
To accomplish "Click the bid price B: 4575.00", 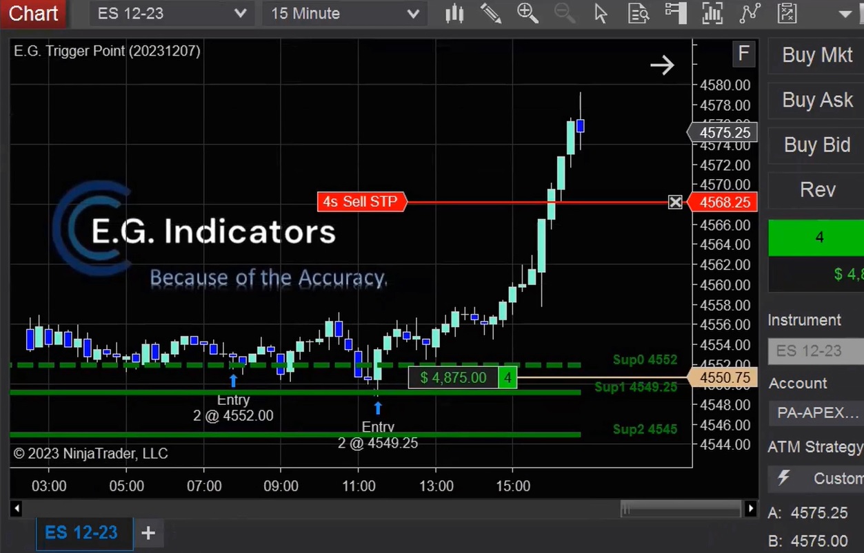I will click(x=808, y=541).
